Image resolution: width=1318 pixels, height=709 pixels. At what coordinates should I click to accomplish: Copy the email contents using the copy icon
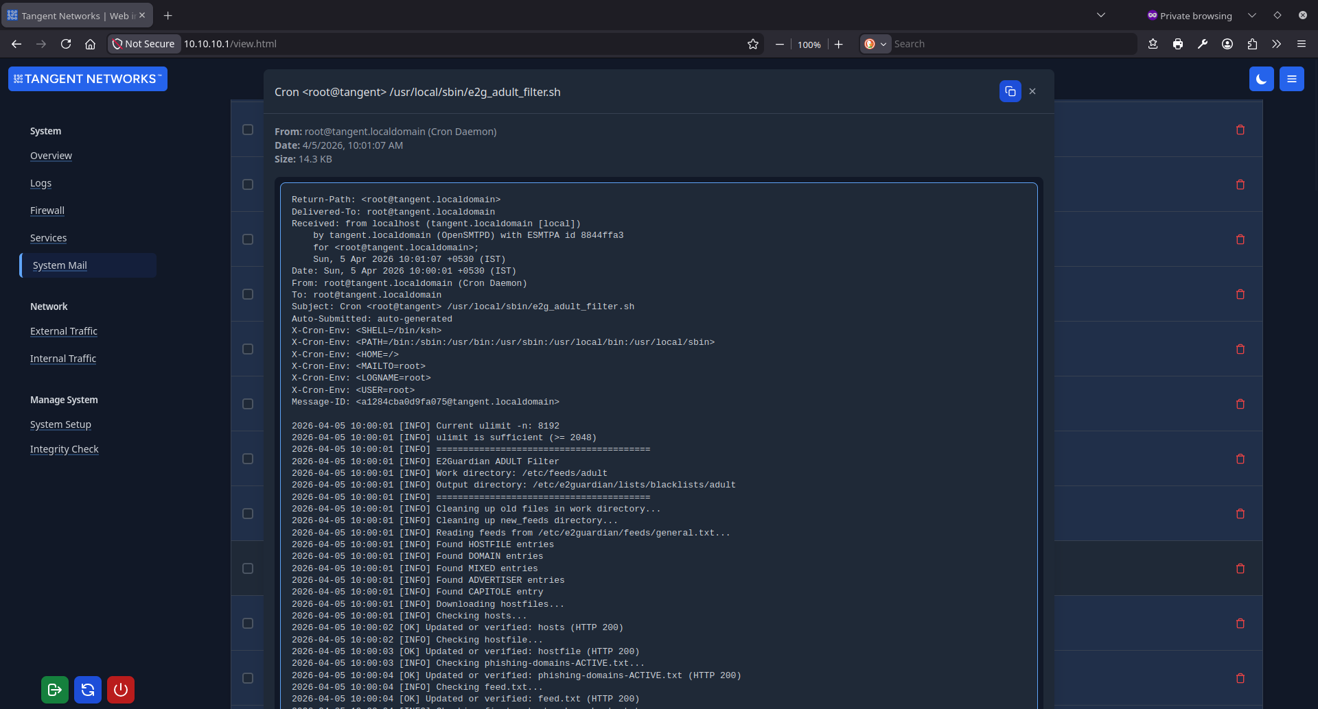(1010, 91)
